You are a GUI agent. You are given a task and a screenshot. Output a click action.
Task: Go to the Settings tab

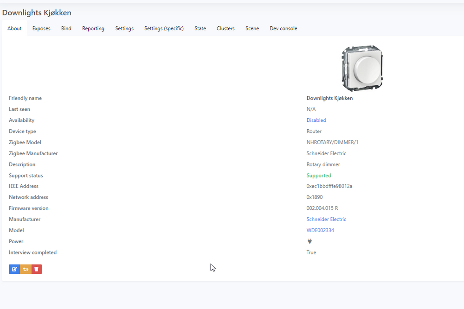[124, 28]
